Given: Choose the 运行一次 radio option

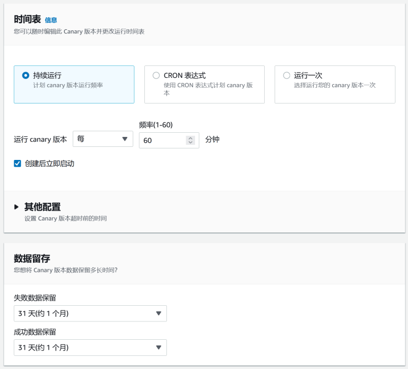Looking at the screenshot, I should 286,75.
